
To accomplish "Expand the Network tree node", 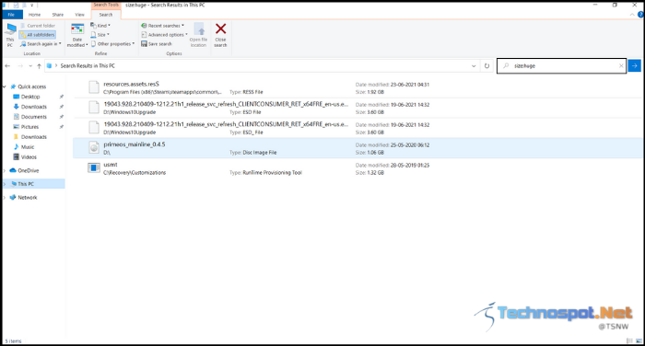I will [5, 198].
